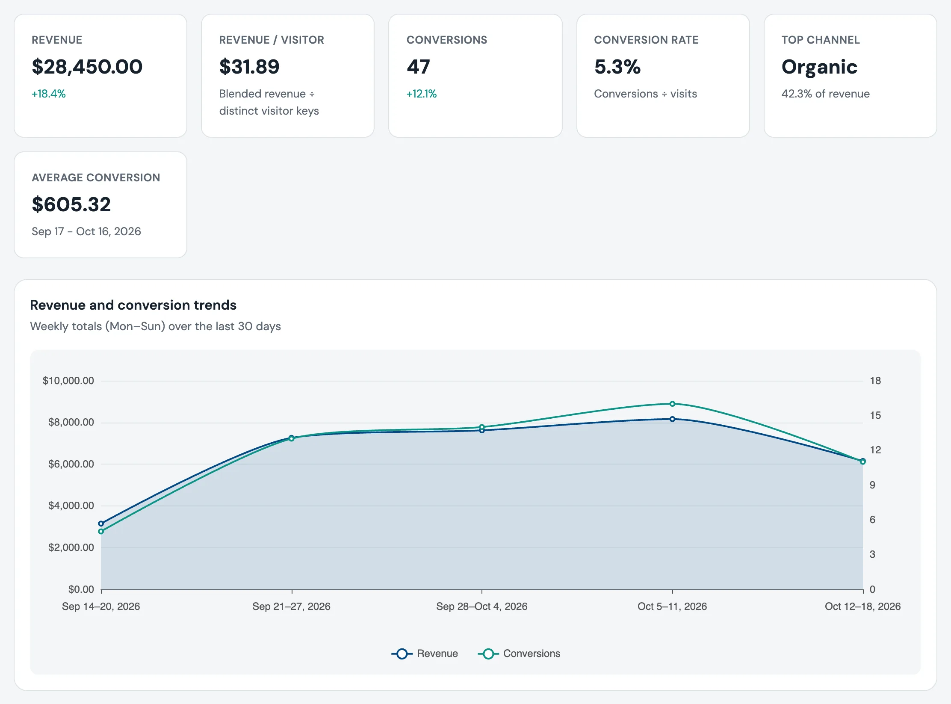Screen dimensions: 951x704
Task: Click the Revenue data point for Oct 5–11
Action: click(672, 419)
